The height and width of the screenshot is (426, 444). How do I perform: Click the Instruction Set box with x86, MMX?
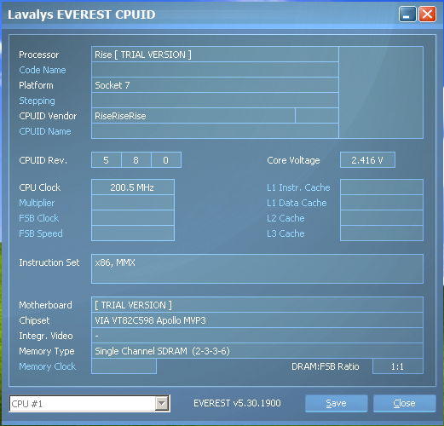(x=257, y=269)
